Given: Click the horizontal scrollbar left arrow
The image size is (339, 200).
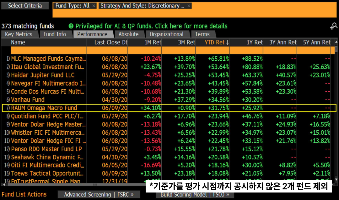Looking at the screenshot, I should tap(3, 184).
